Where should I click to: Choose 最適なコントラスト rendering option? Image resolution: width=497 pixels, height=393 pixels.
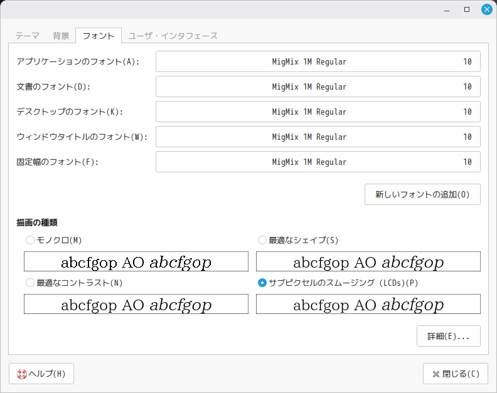click(30, 283)
